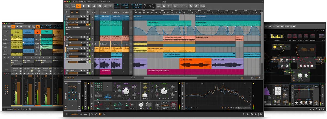327x119 pixels.
Task: Click the file/document icon in the bottom-right bar
Action: click(247, 114)
